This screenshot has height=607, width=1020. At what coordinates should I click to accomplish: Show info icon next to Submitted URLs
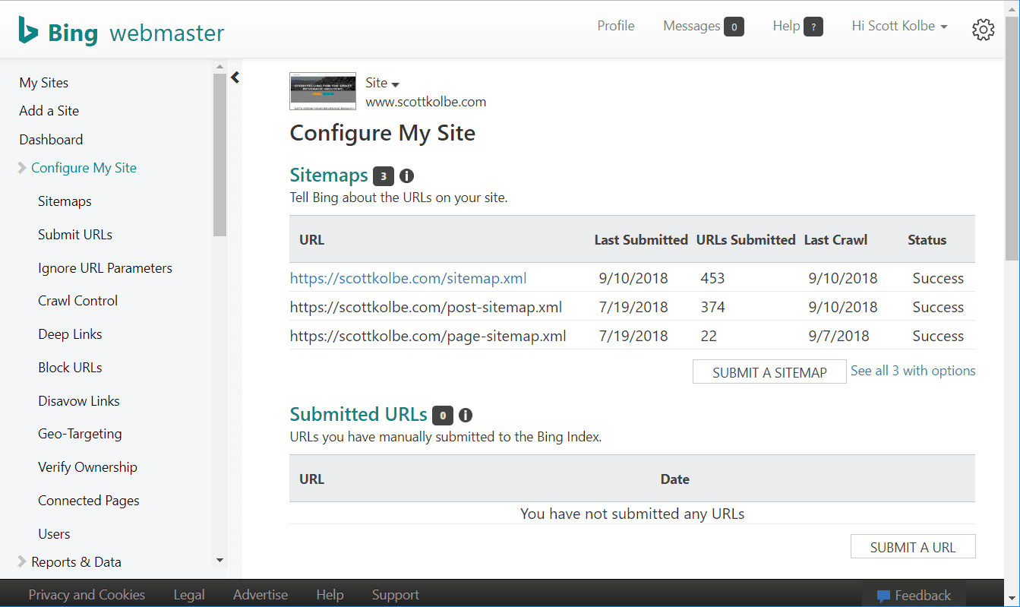(x=466, y=416)
